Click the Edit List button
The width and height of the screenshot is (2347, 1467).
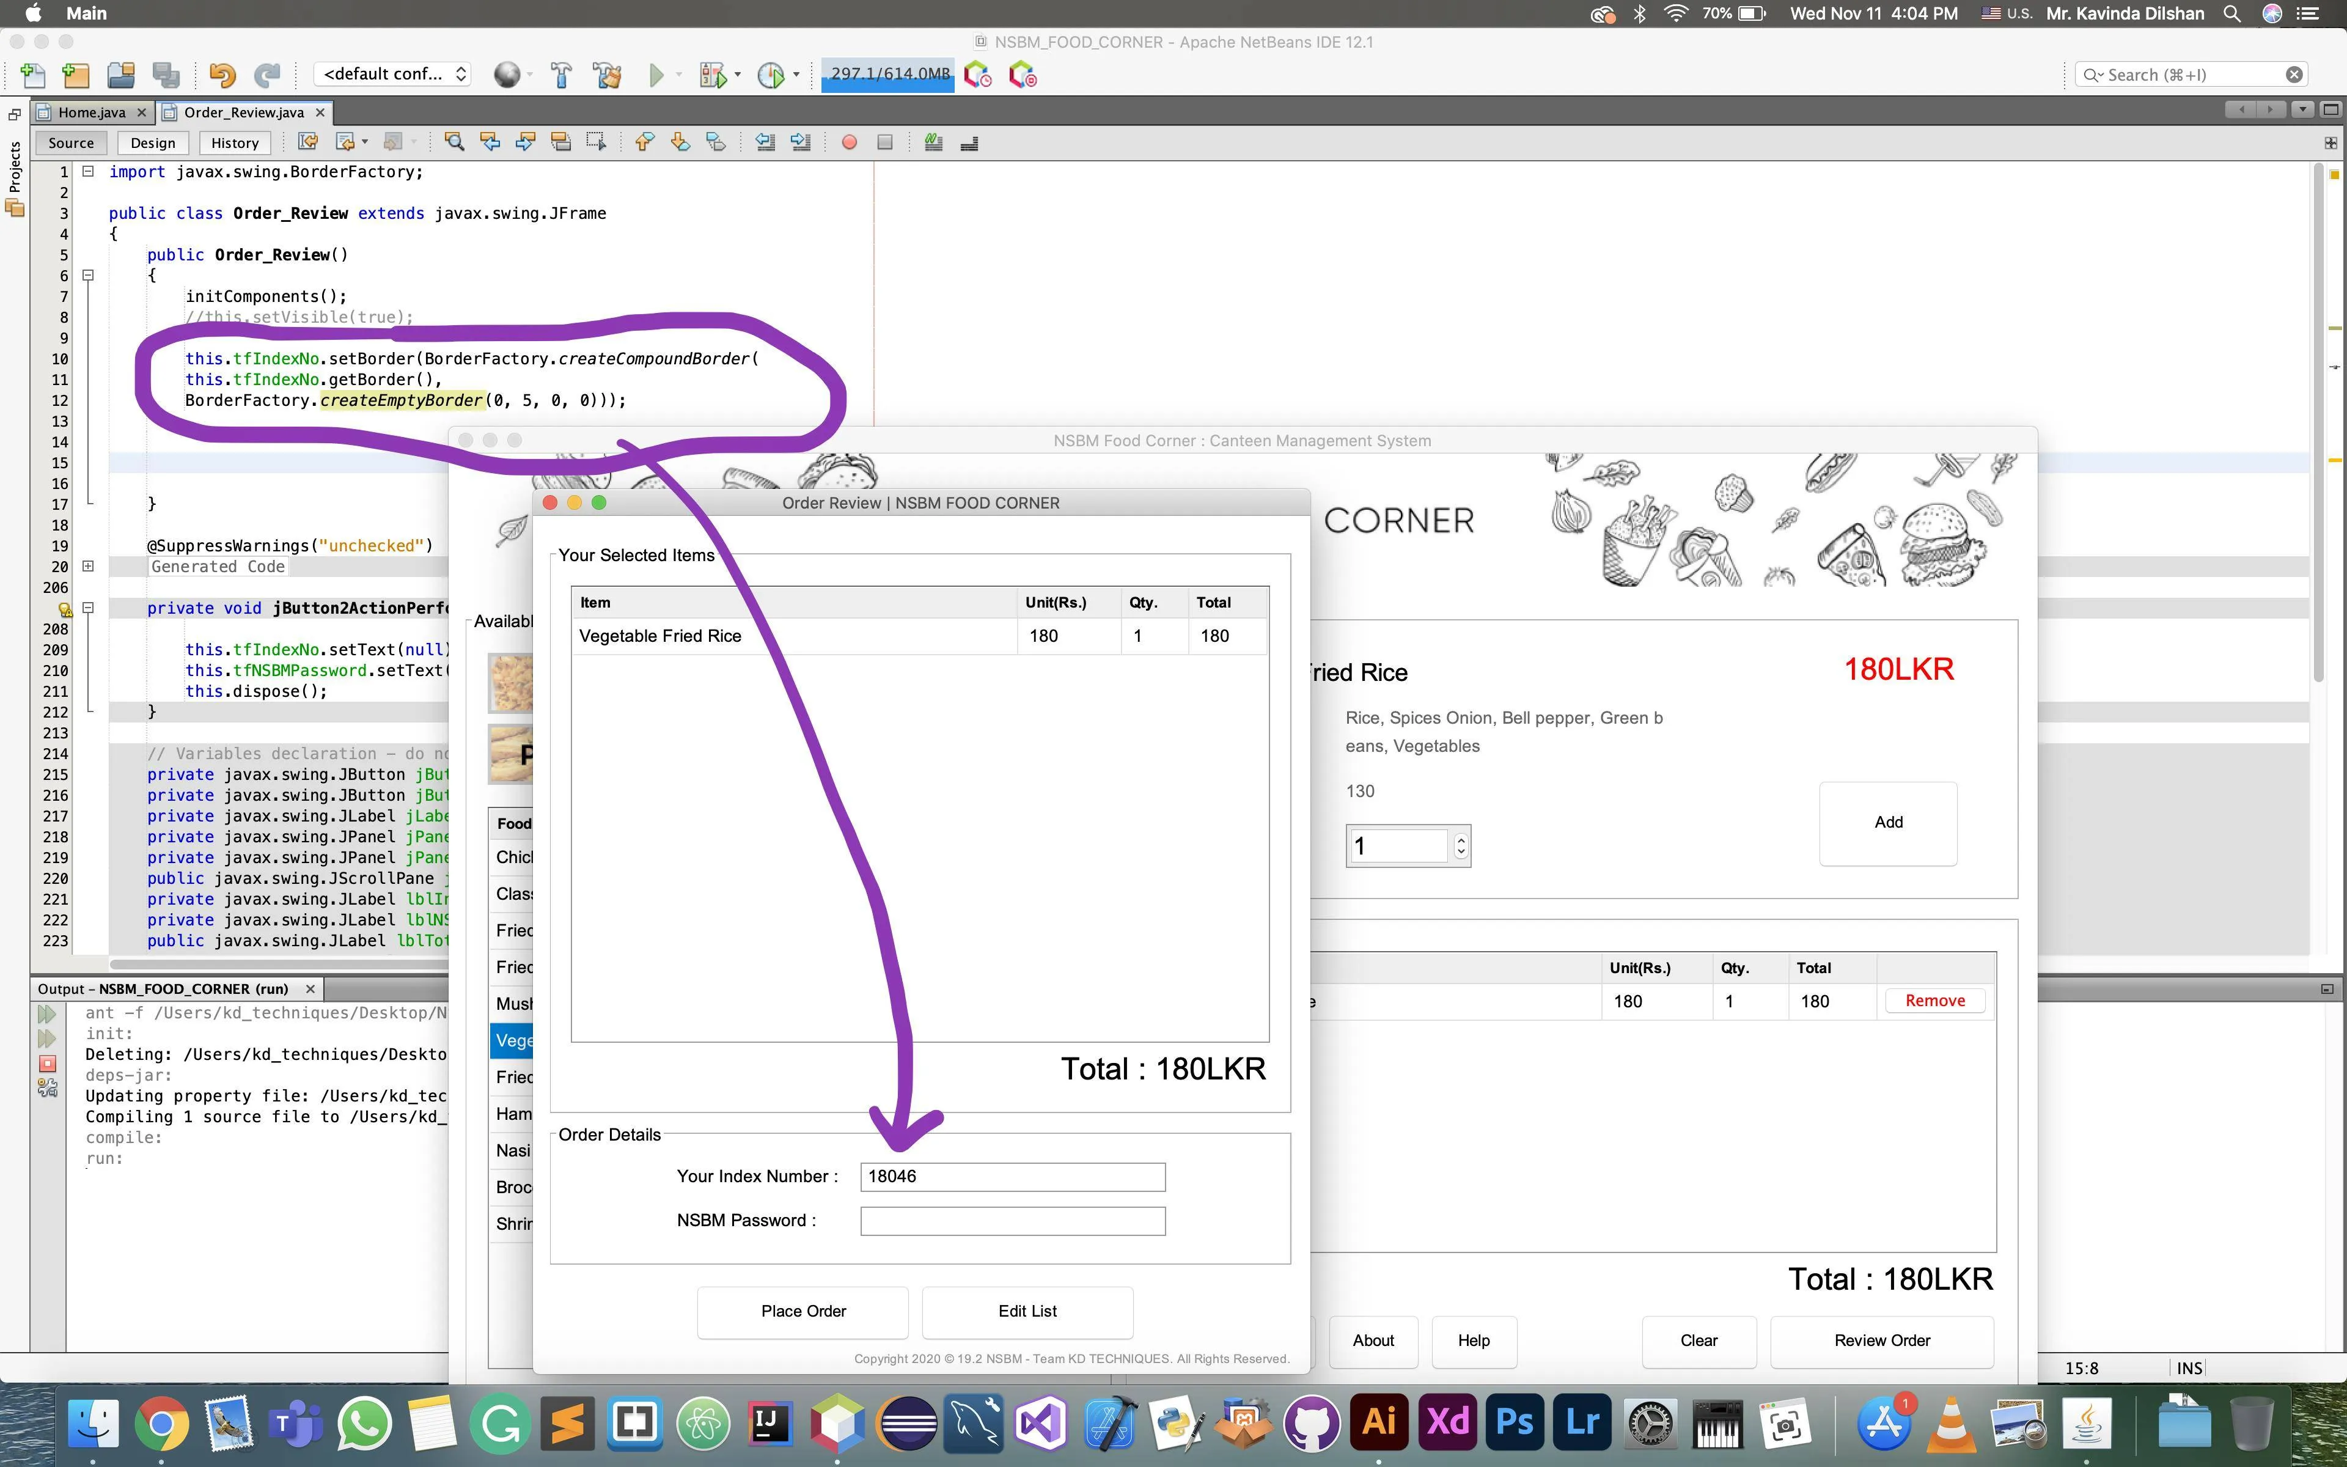[x=1026, y=1311]
